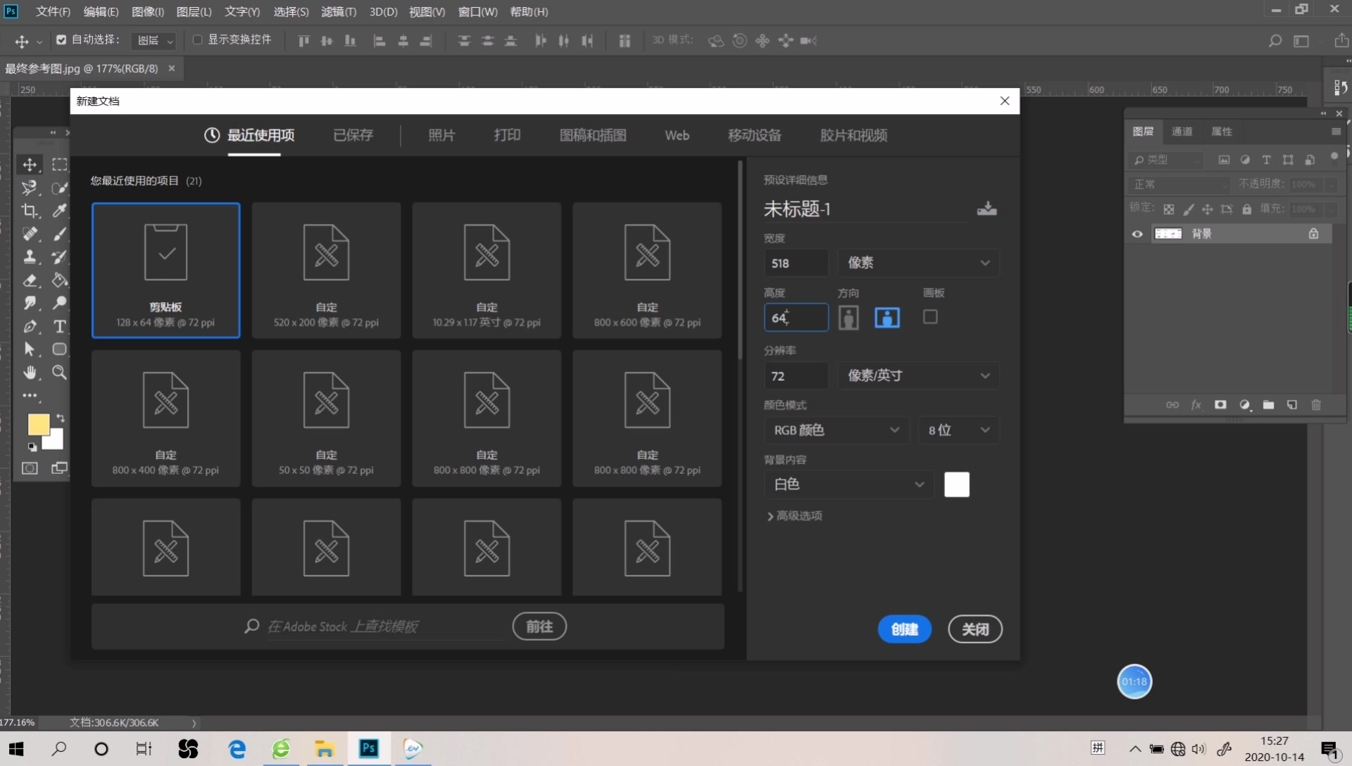This screenshot has width=1352, height=766.
Task: Select the 520 x 200 像素 preset thumbnail
Action: [326, 270]
